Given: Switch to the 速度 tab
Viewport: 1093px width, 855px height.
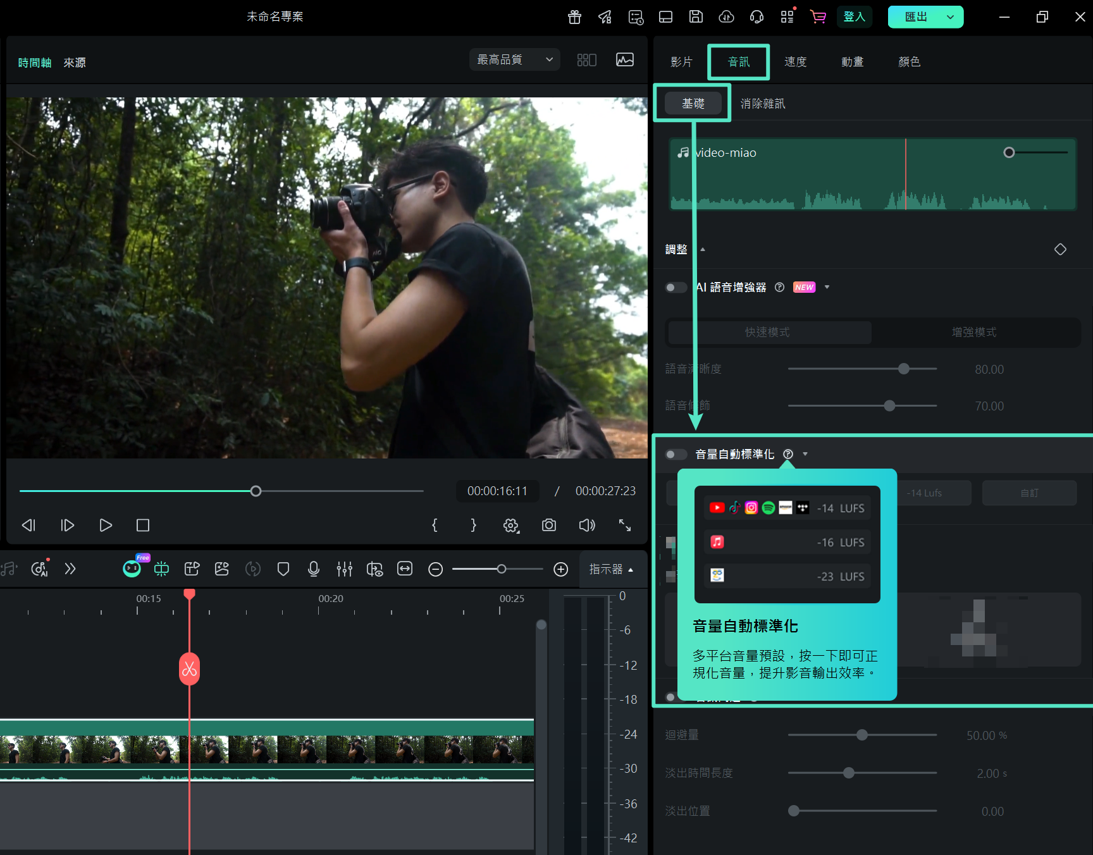Looking at the screenshot, I should click(x=795, y=62).
